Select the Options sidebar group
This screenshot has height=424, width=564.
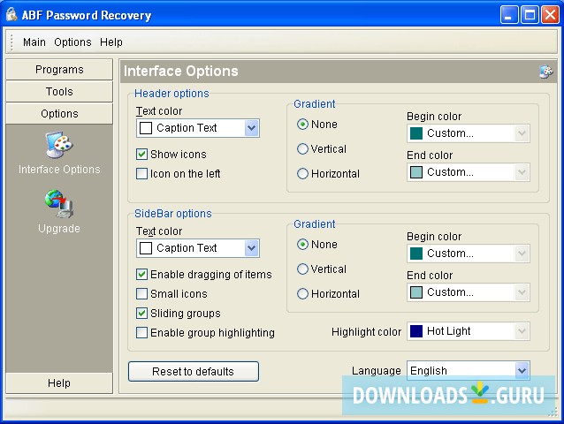click(x=59, y=114)
